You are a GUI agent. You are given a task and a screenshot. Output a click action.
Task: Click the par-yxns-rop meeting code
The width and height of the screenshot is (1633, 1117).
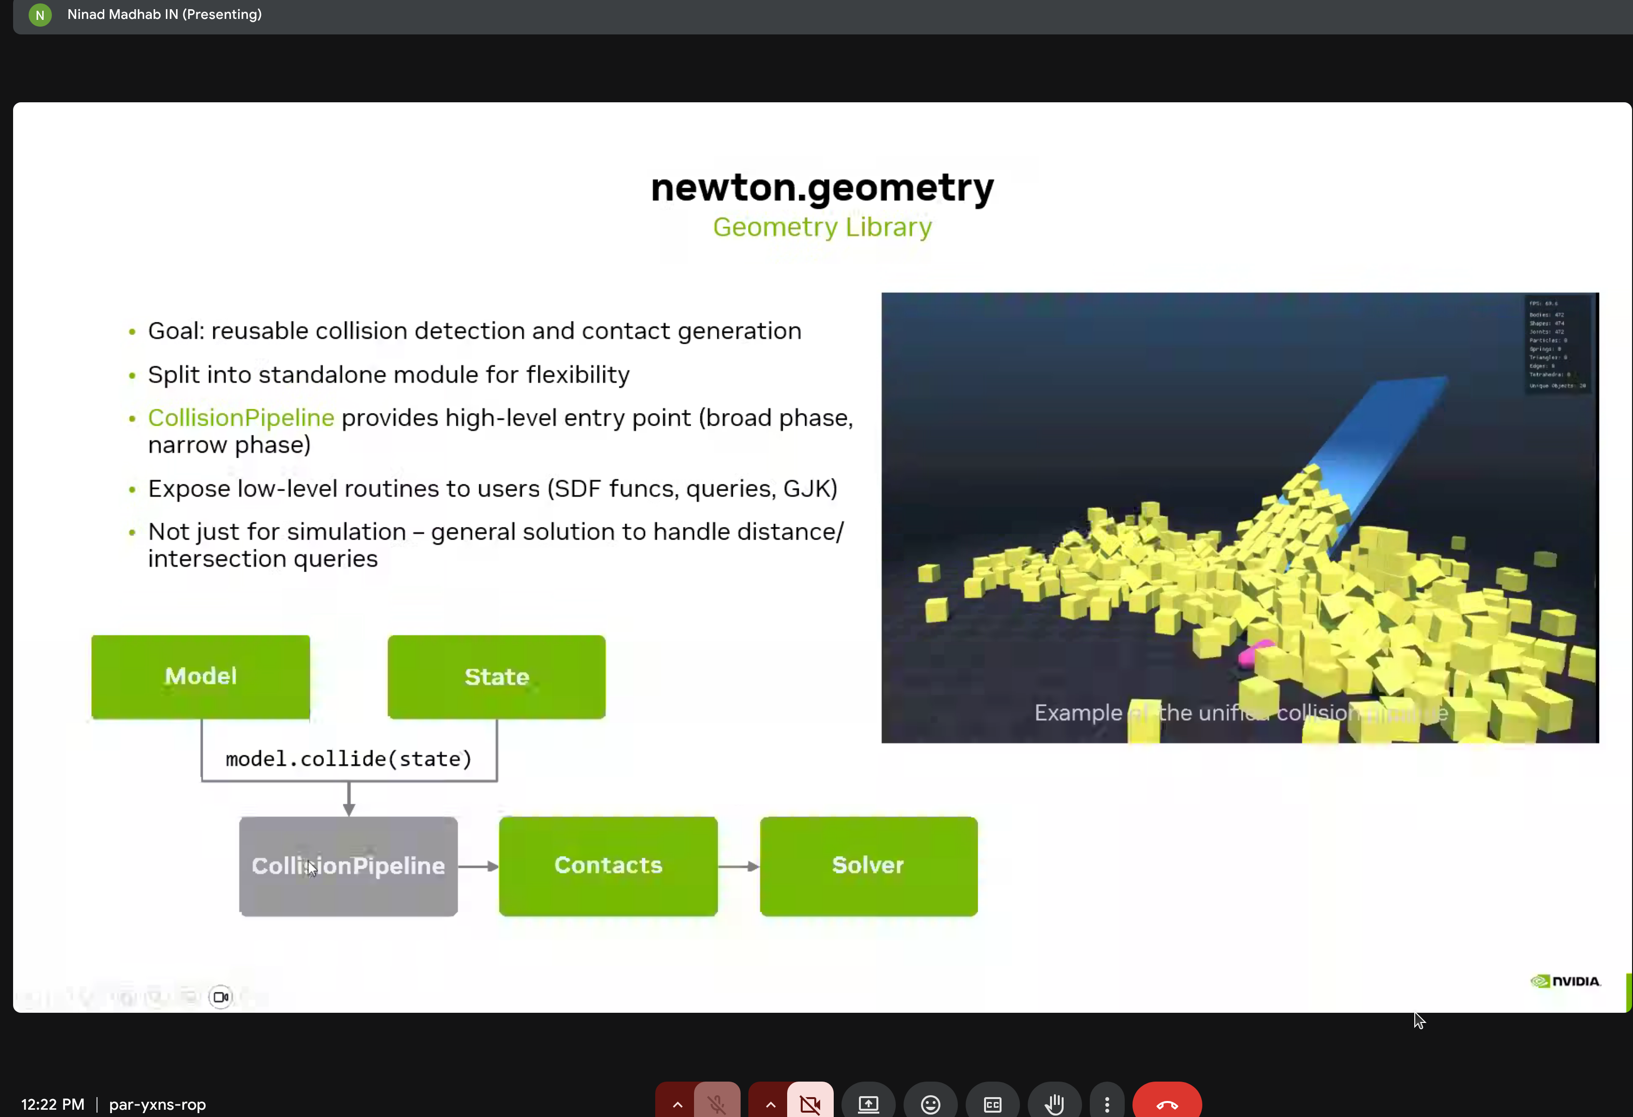coord(157,1104)
